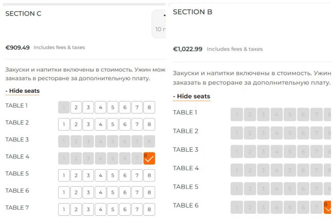
Task: Pick seat 5 at Table 7 in Section C
Action: click(113, 209)
